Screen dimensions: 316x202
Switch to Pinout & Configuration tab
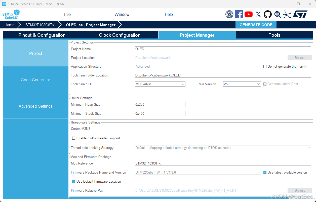(42, 35)
